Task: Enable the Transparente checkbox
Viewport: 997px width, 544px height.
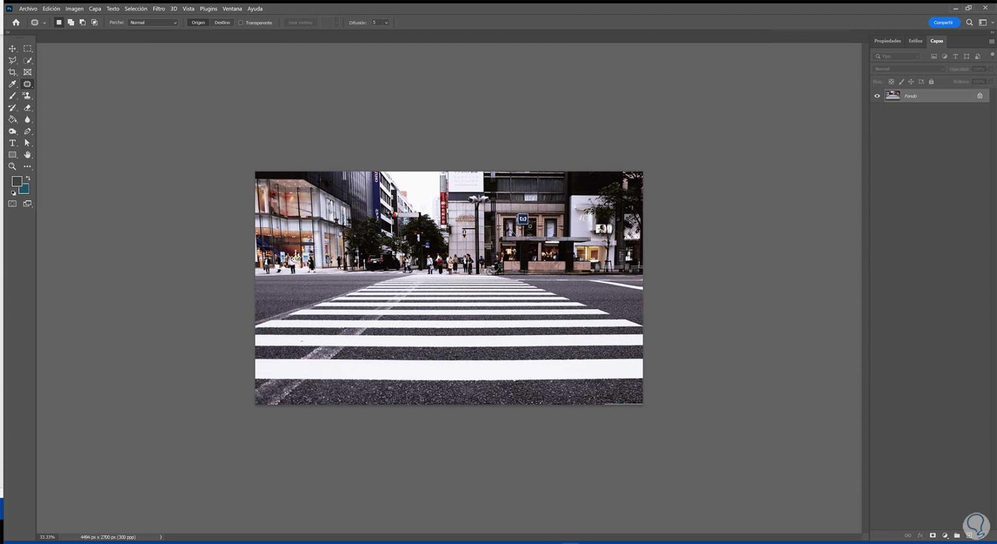Action: click(241, 23)
